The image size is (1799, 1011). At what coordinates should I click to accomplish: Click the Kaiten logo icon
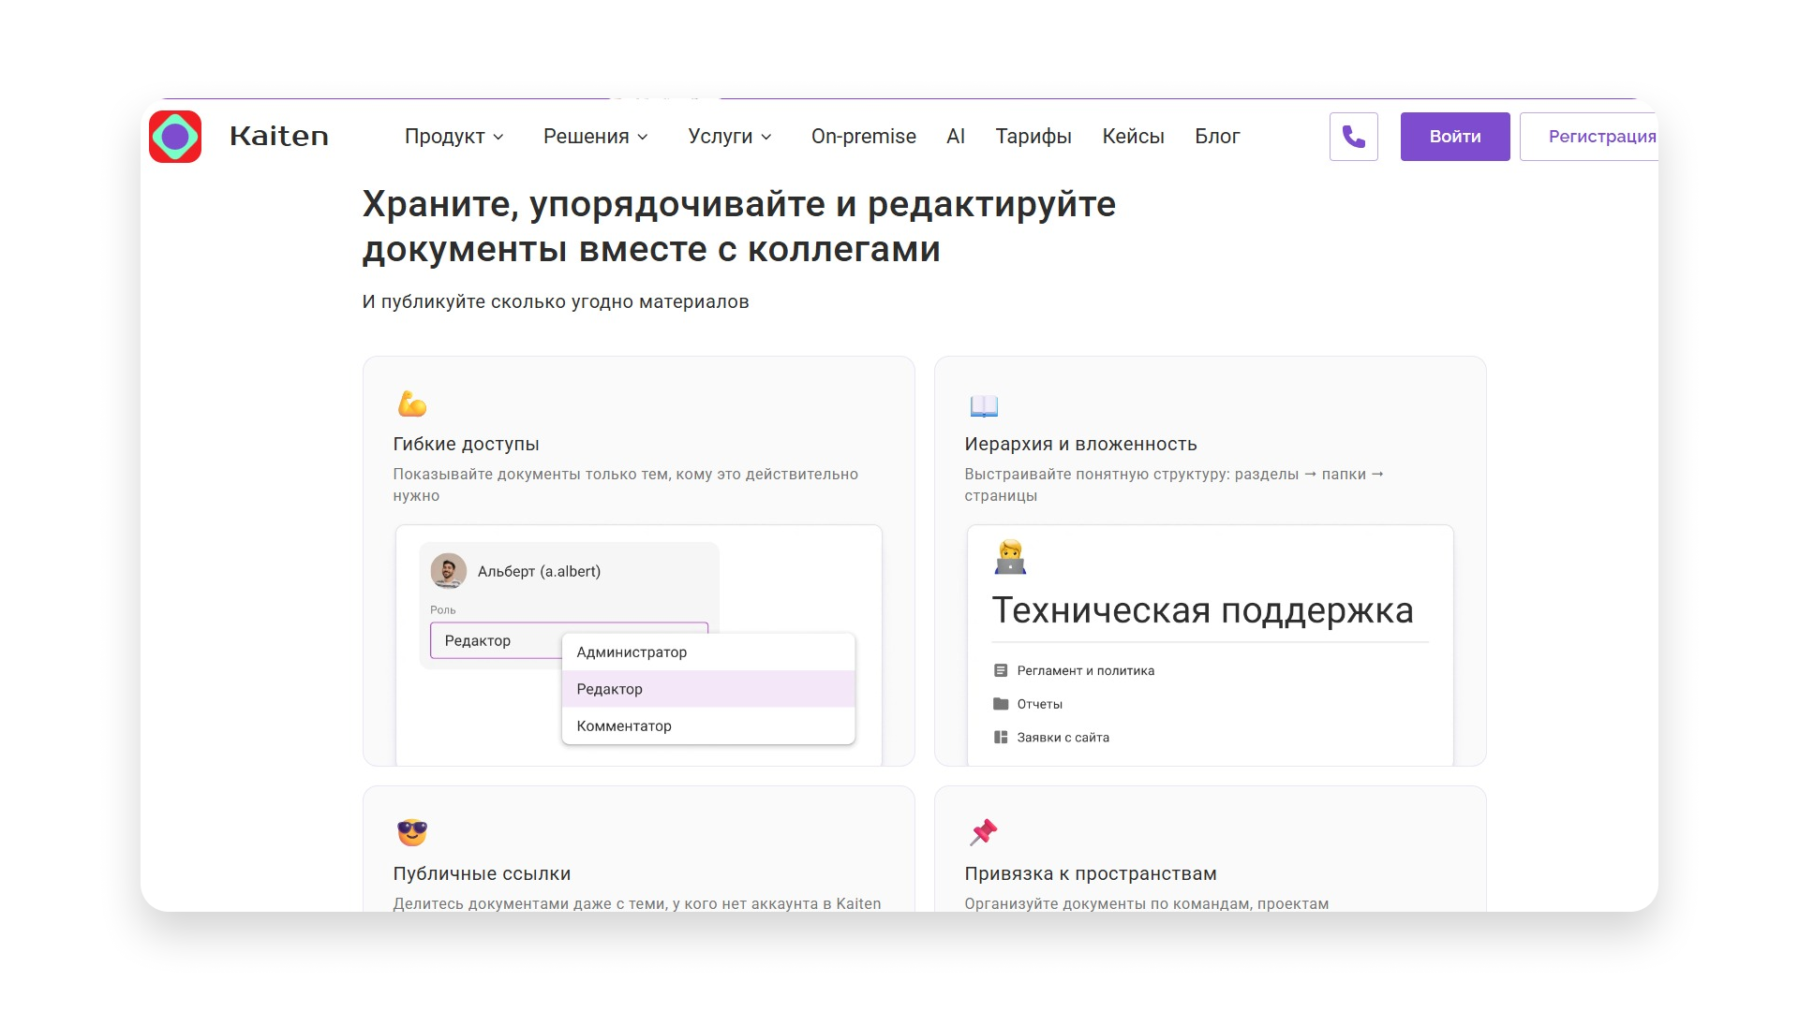tap(176, 136)
